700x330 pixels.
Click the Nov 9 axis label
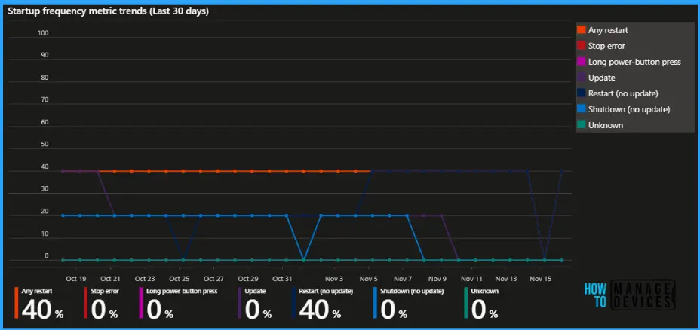coord(437,279)
